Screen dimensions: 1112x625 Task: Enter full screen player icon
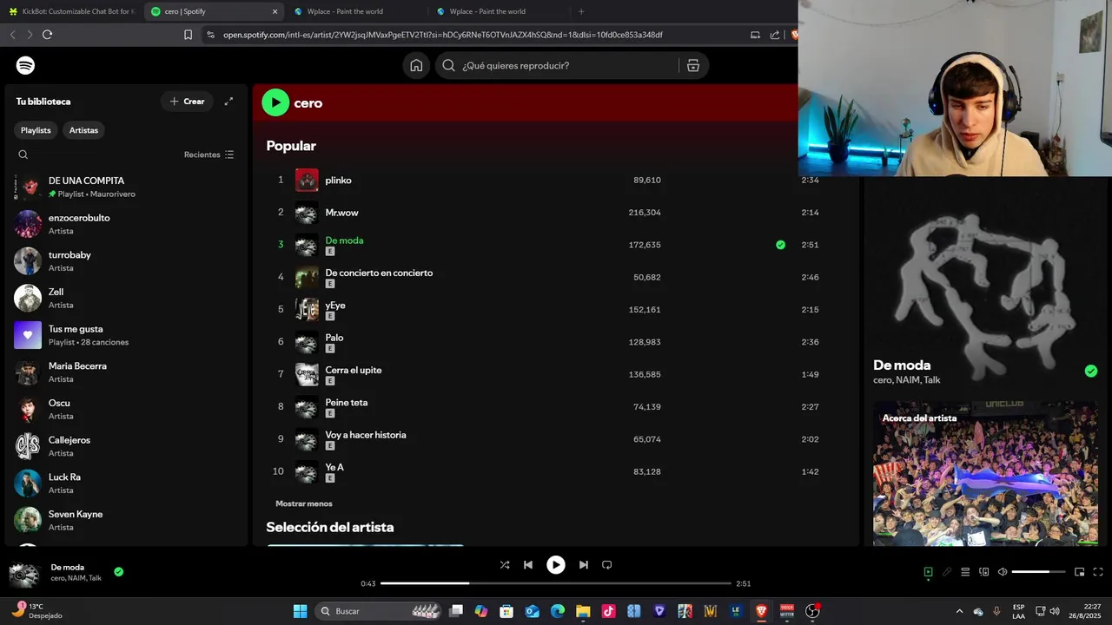coord(1098,572)
